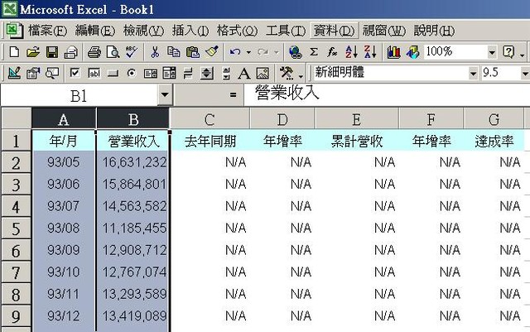Open the 視窗(W) menu

pos(384,31)
